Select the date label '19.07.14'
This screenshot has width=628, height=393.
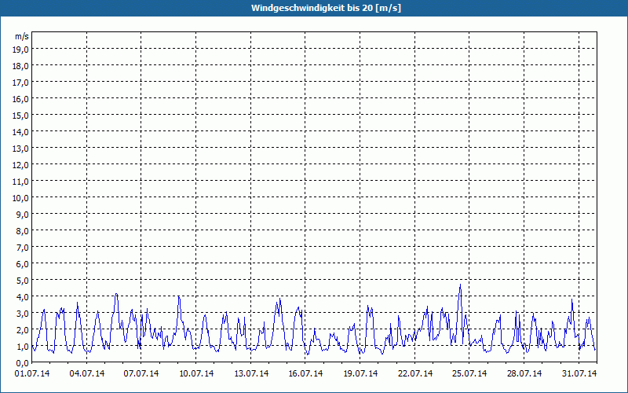click(360, 374)
